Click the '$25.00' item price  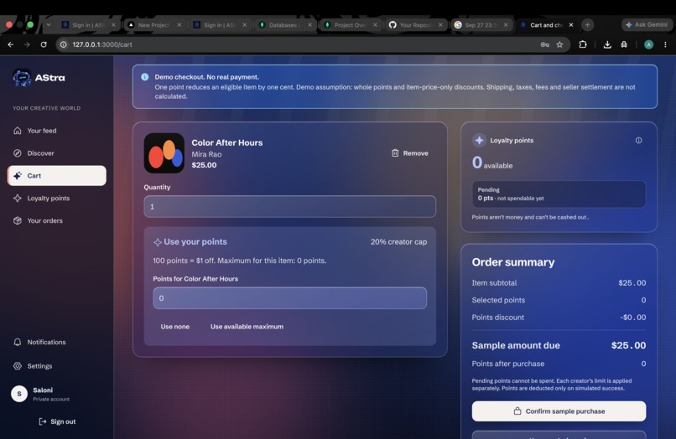click(204, 165)
